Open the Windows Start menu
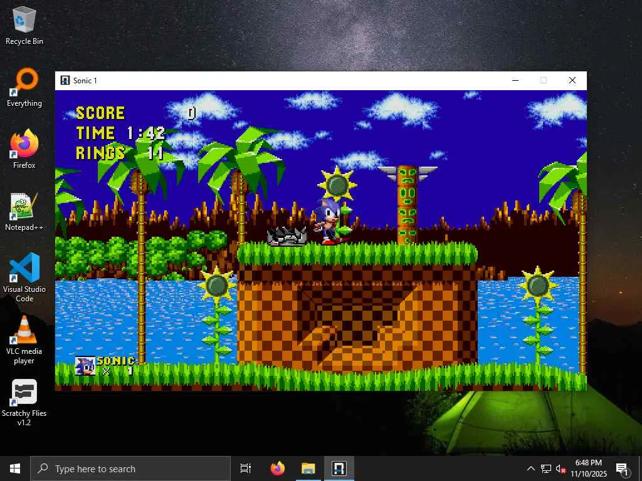Viewport: 642px width, 481px height. point(15,468)
